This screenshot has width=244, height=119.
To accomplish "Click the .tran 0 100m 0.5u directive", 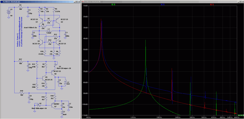I will (x=30, y=27).
